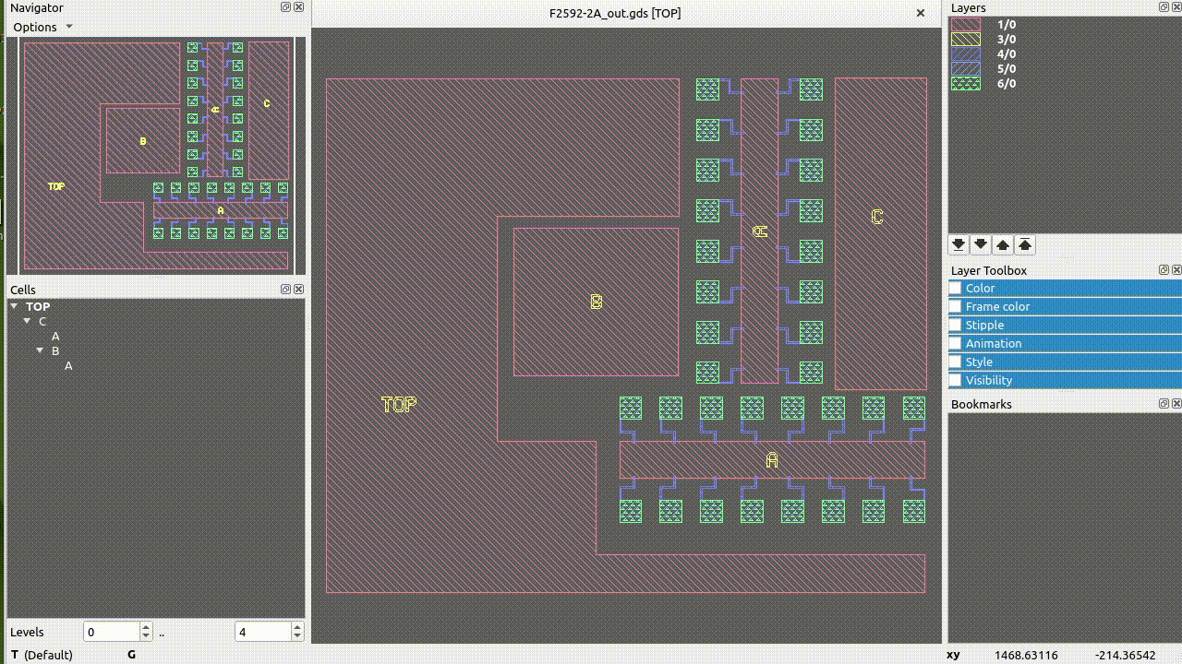This screenshot has height=664, width=1182.
Task: Toggle the Stipple section checkbox
Action: (x=956, y=325)
